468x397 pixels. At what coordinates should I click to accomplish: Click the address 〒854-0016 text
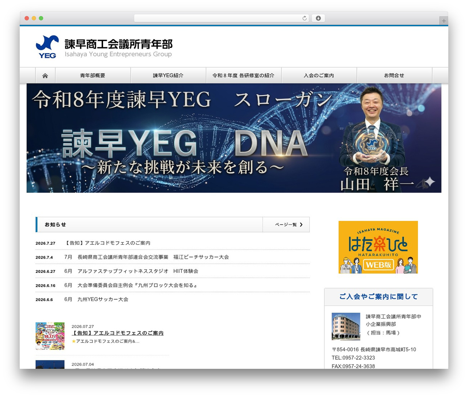click(374, 350)
